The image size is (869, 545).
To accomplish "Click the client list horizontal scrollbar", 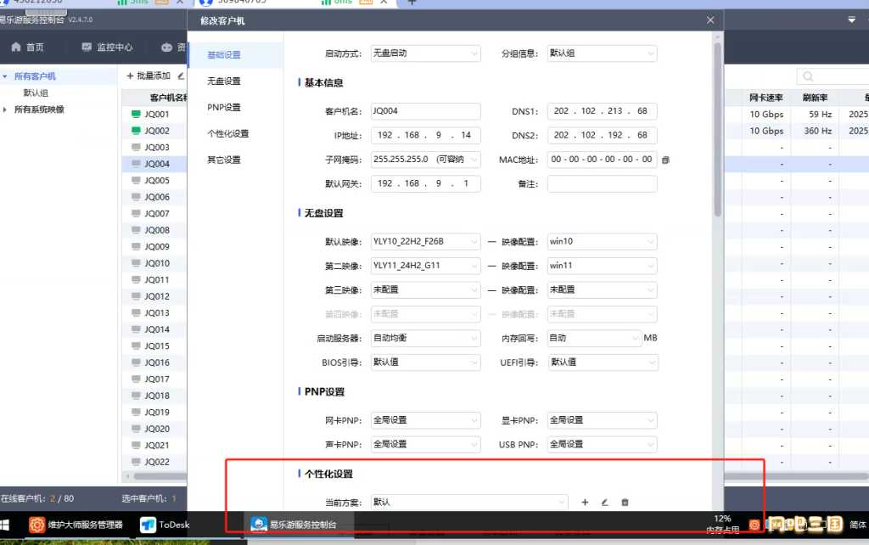I will coord(160,475).
